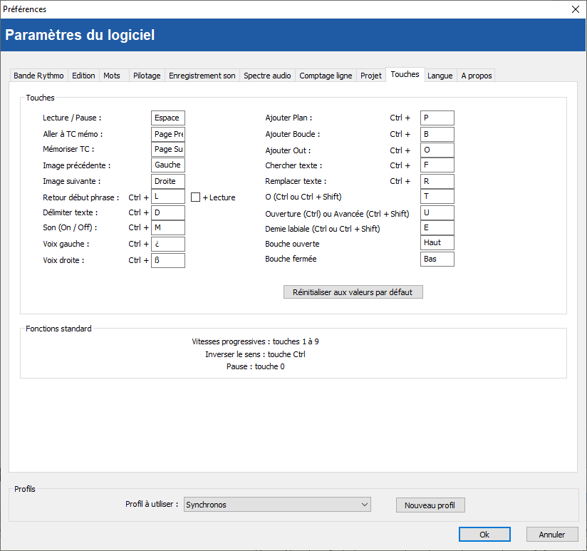Screen dimensions: 587x551
Task: Focus the Chercher texte shortcut field
Action: [437, 166]
